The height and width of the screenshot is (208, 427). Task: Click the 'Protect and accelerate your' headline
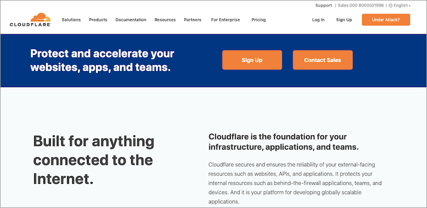102,53
